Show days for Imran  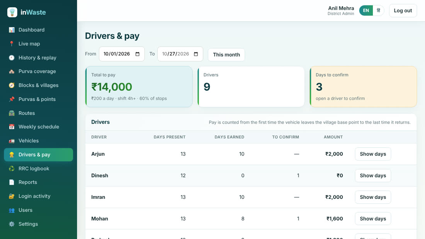[373, 197]
